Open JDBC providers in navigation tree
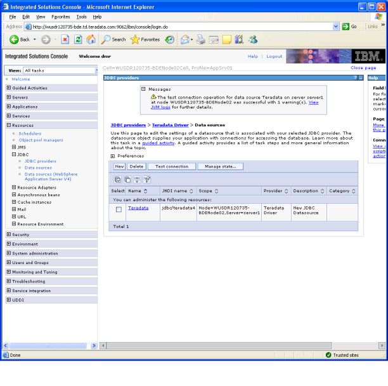 (x=41, y=161)
